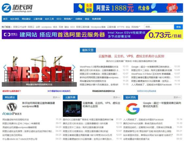Open the cloud server article thumbnail

pos(72,109)
